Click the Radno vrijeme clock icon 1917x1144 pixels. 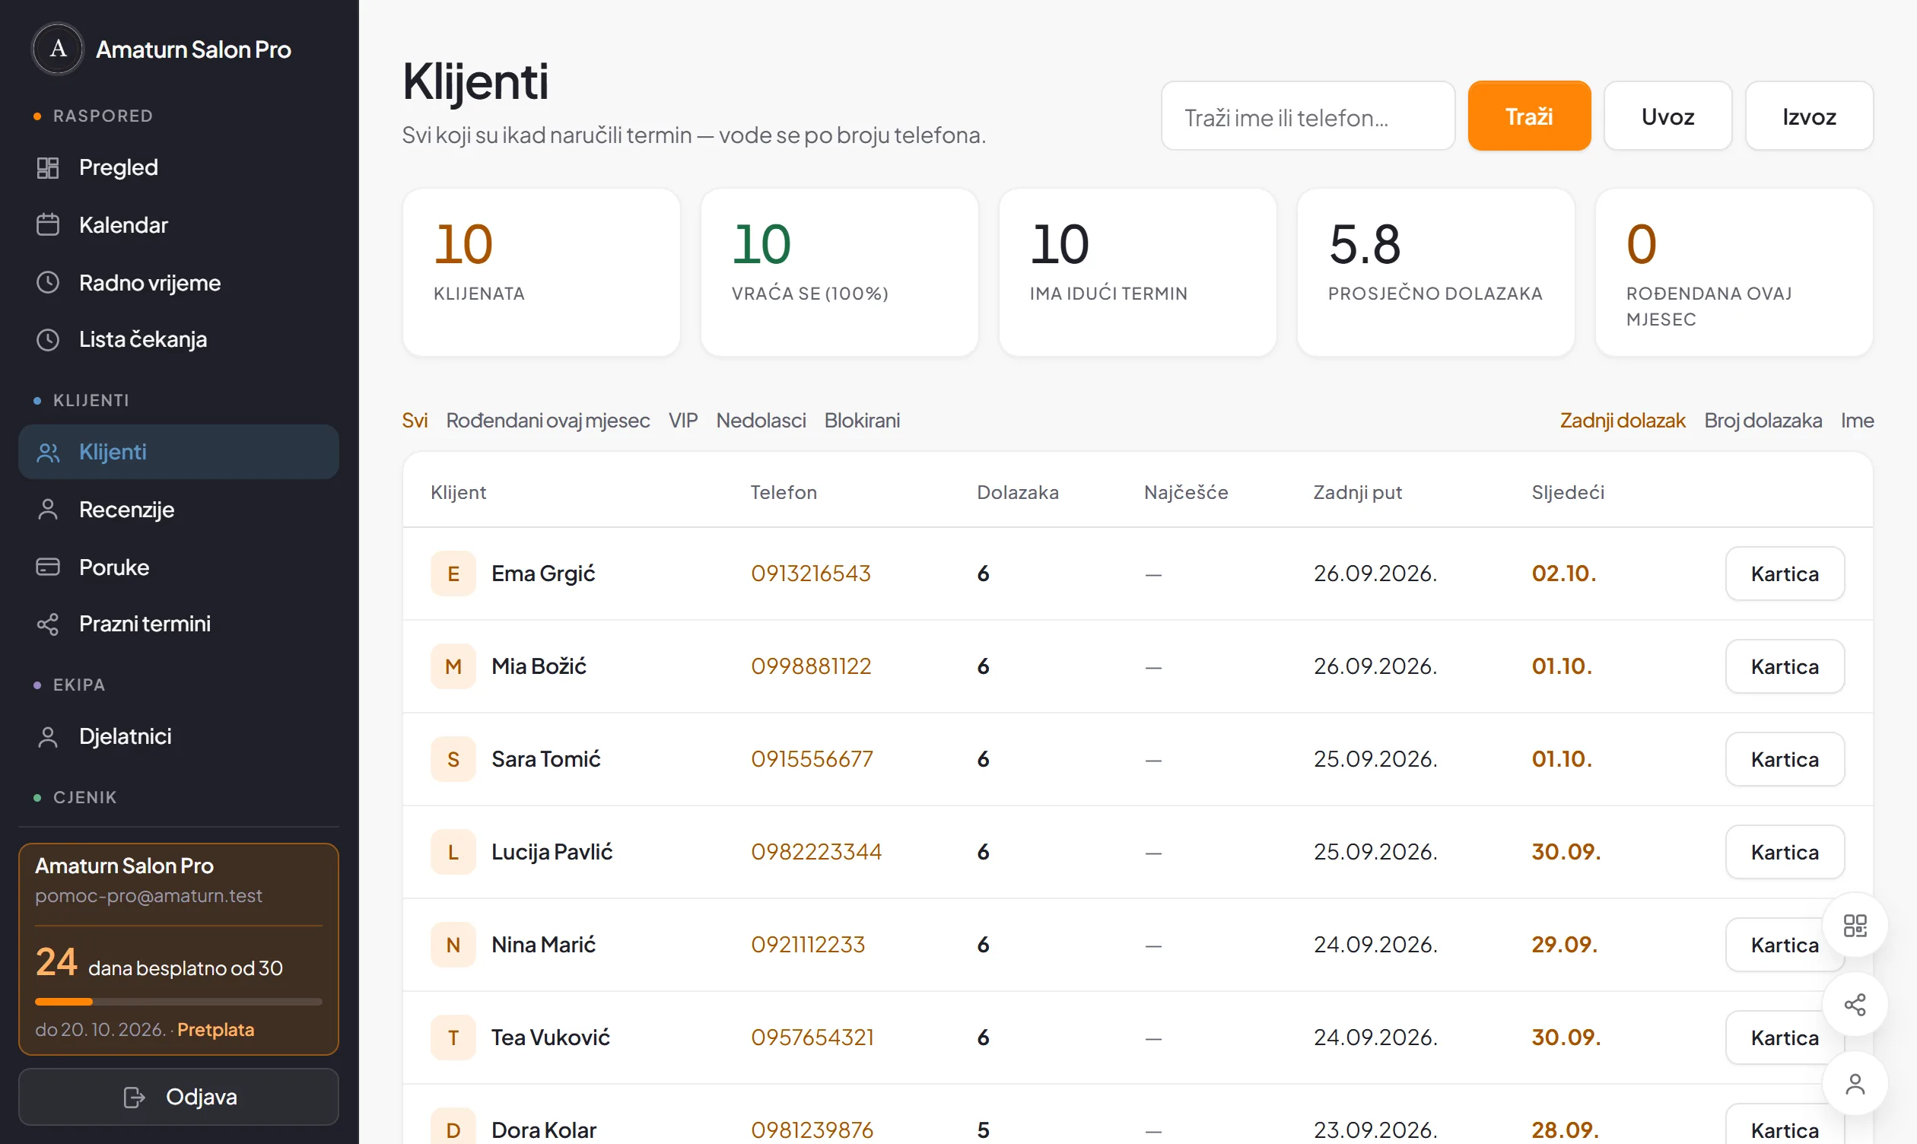[48, 282]
